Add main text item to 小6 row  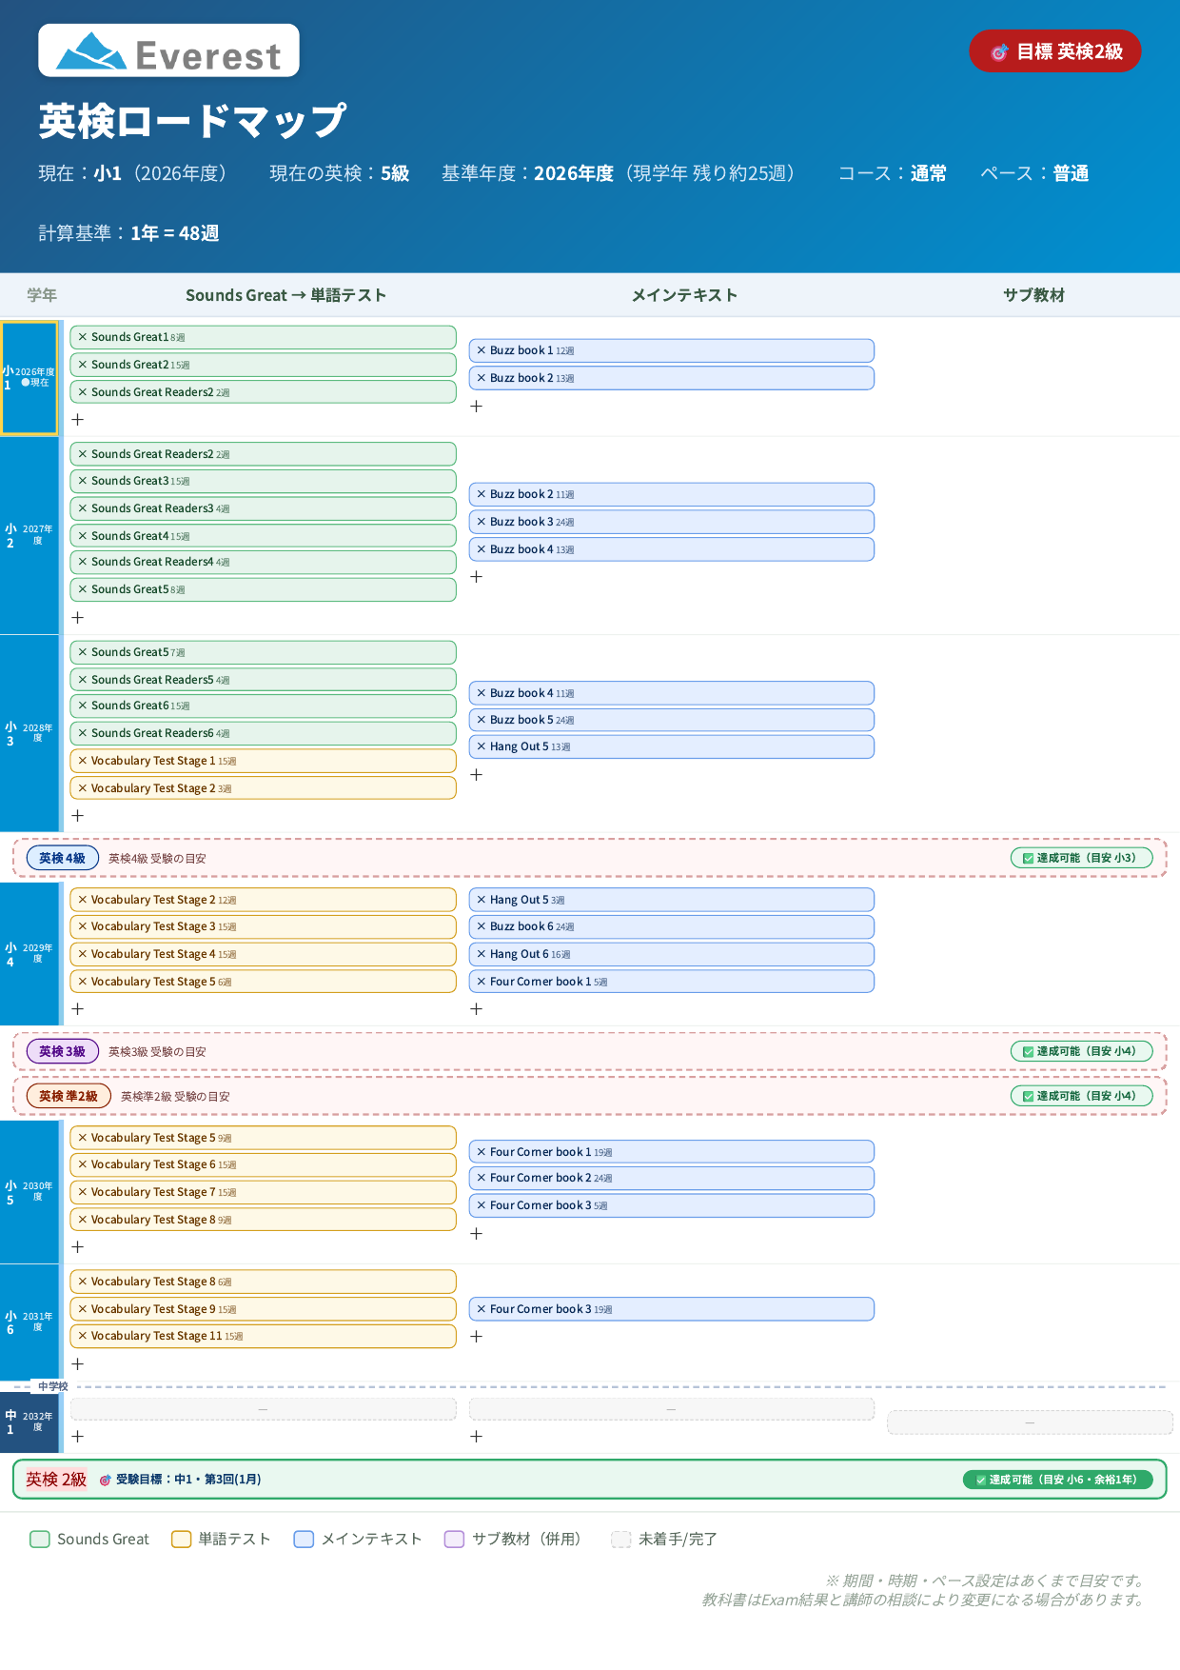click(x=477, y=1336)
